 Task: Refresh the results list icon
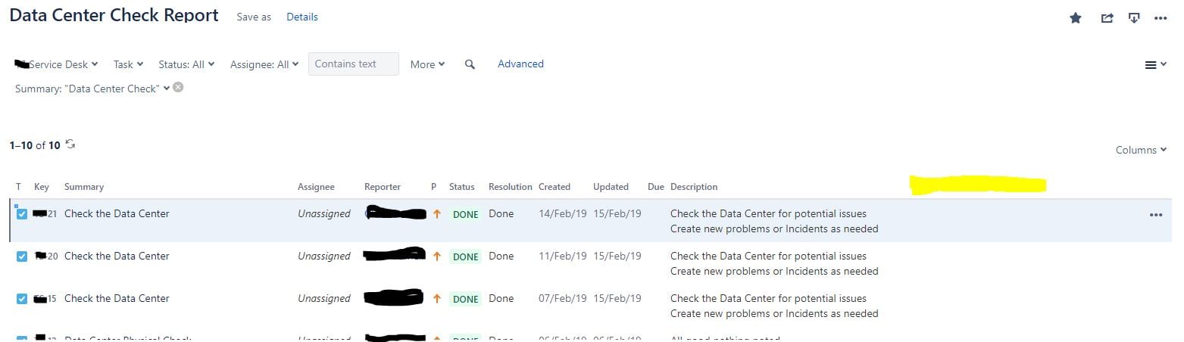point(70,144)
